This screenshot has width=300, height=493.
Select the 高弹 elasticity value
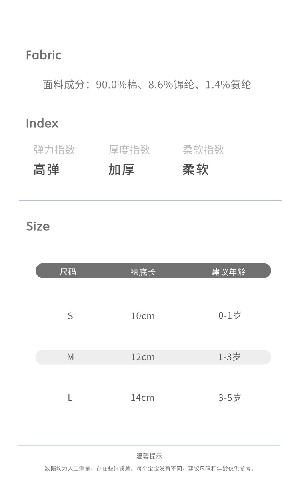[46, 170]
